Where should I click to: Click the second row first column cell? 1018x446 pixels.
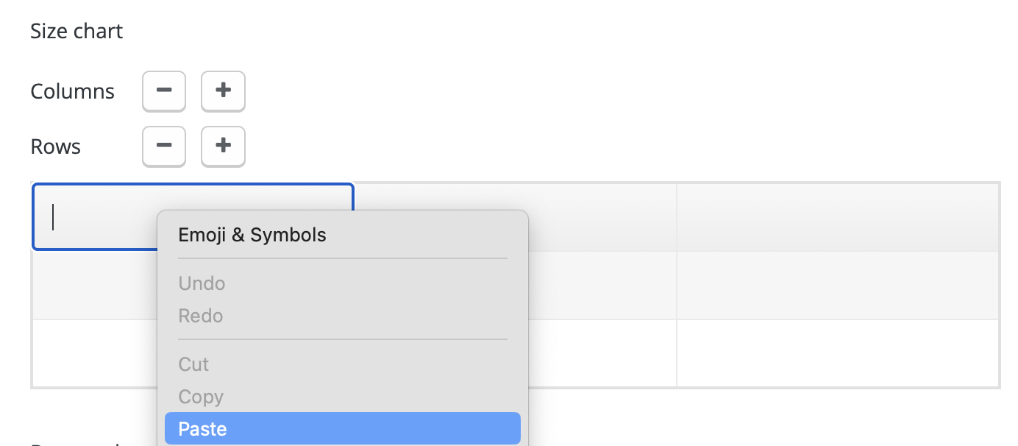pos(95,286)
